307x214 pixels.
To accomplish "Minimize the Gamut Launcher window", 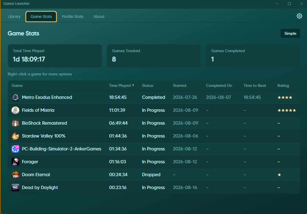I will point(277,4).
